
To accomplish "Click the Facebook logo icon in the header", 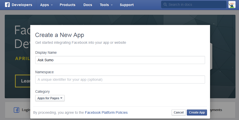I will tap(7, 5).
